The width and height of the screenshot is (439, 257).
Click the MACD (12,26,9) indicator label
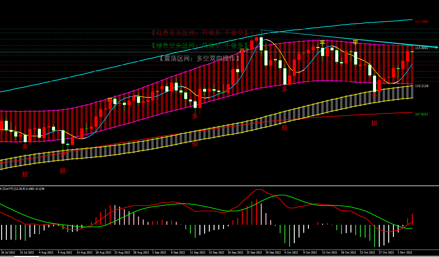(x=22, y=189)
